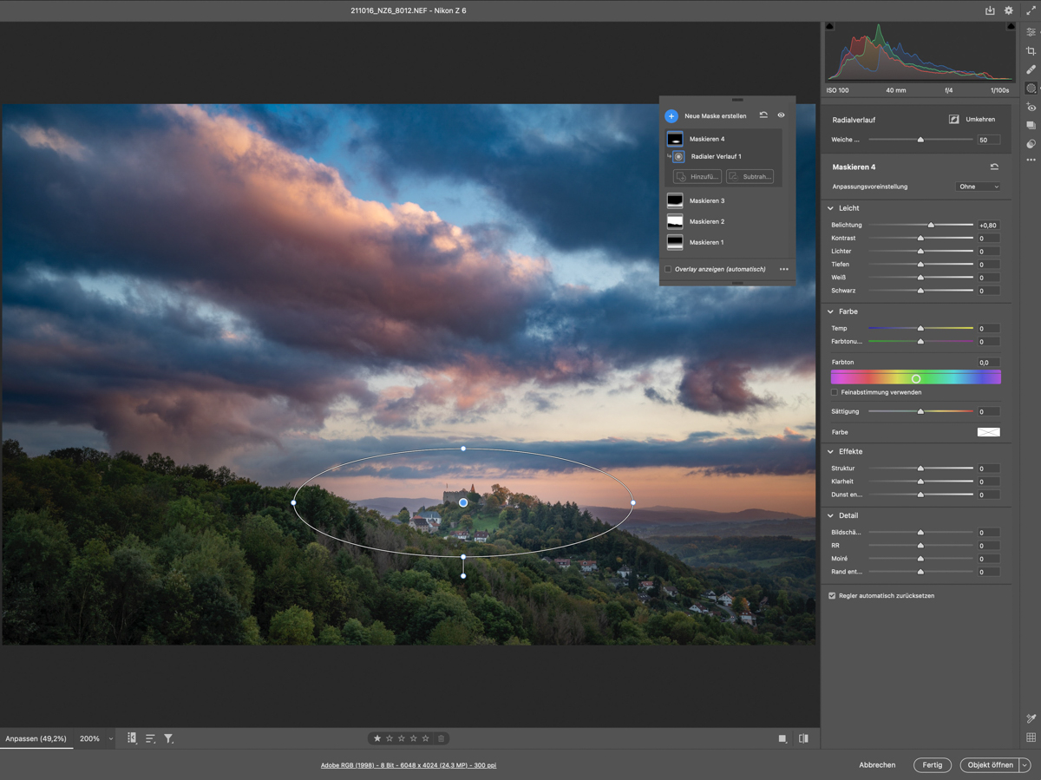
Task: Click the save image download icon
Action: 990,11
